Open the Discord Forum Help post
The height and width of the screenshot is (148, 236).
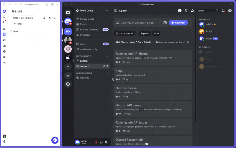(153, 141)
